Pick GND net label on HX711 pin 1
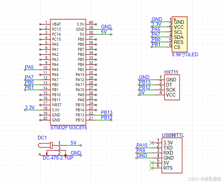The height and width of the screenshot is (183, 223). tap(144, 77)
